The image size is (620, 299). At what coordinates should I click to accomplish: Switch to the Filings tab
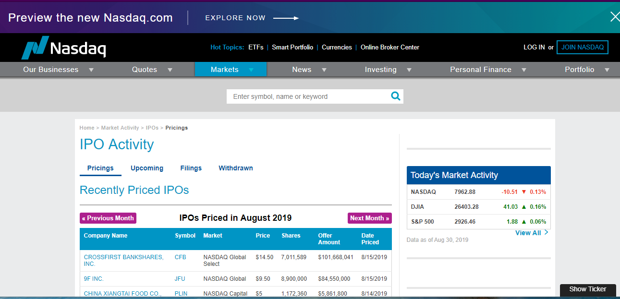point(191,168)
